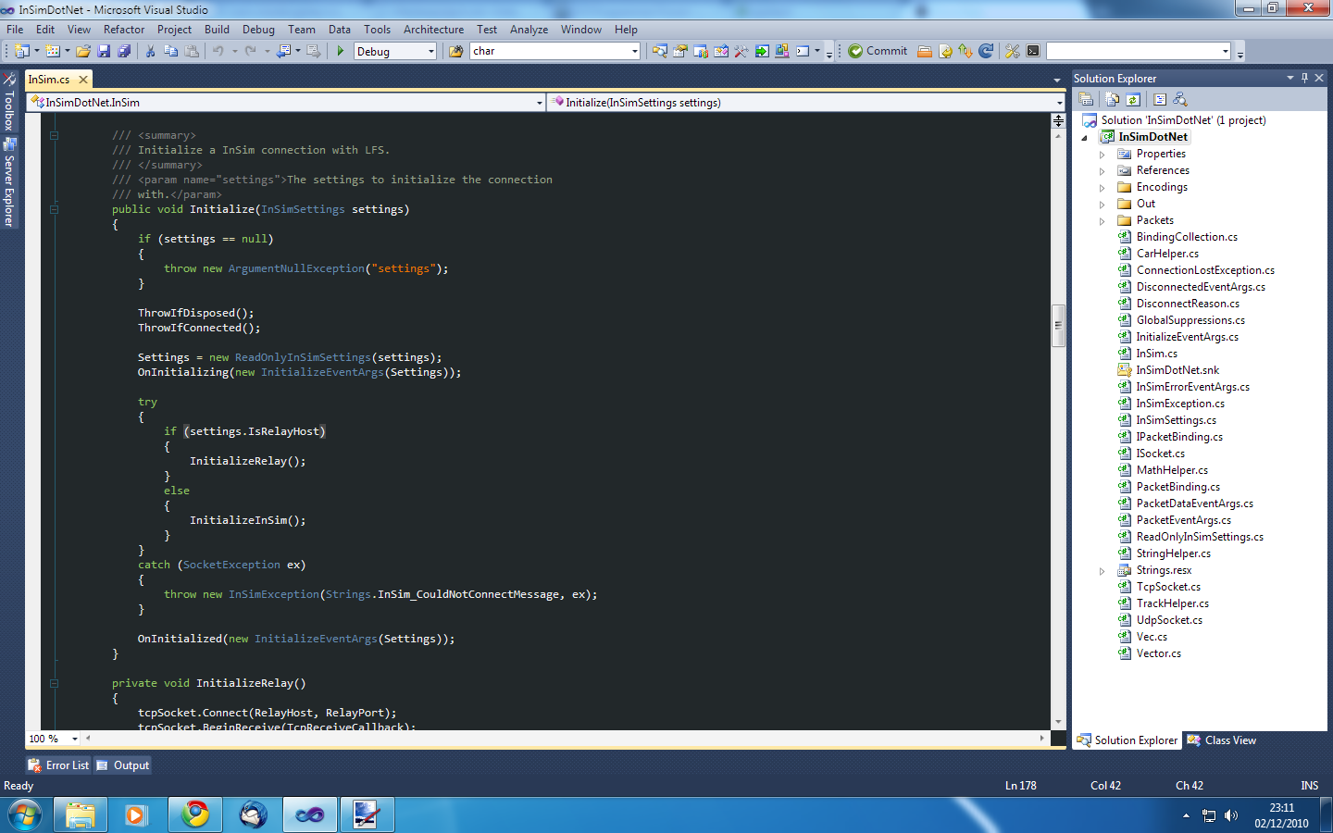
Task: Click the Windows Start button
Action: pos(25,814)
